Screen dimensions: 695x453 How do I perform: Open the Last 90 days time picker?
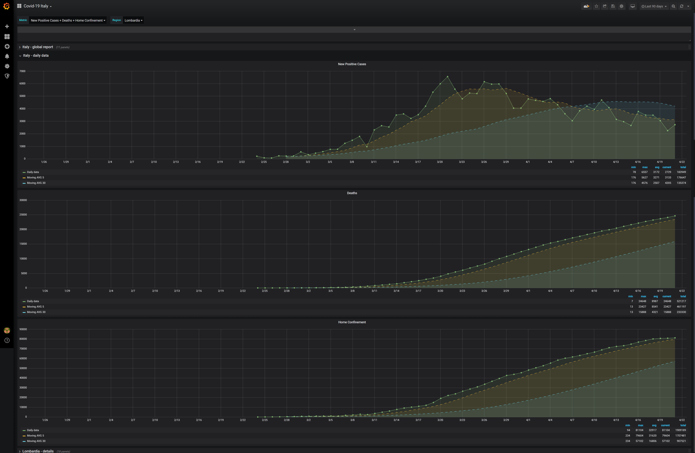point(654,6)
